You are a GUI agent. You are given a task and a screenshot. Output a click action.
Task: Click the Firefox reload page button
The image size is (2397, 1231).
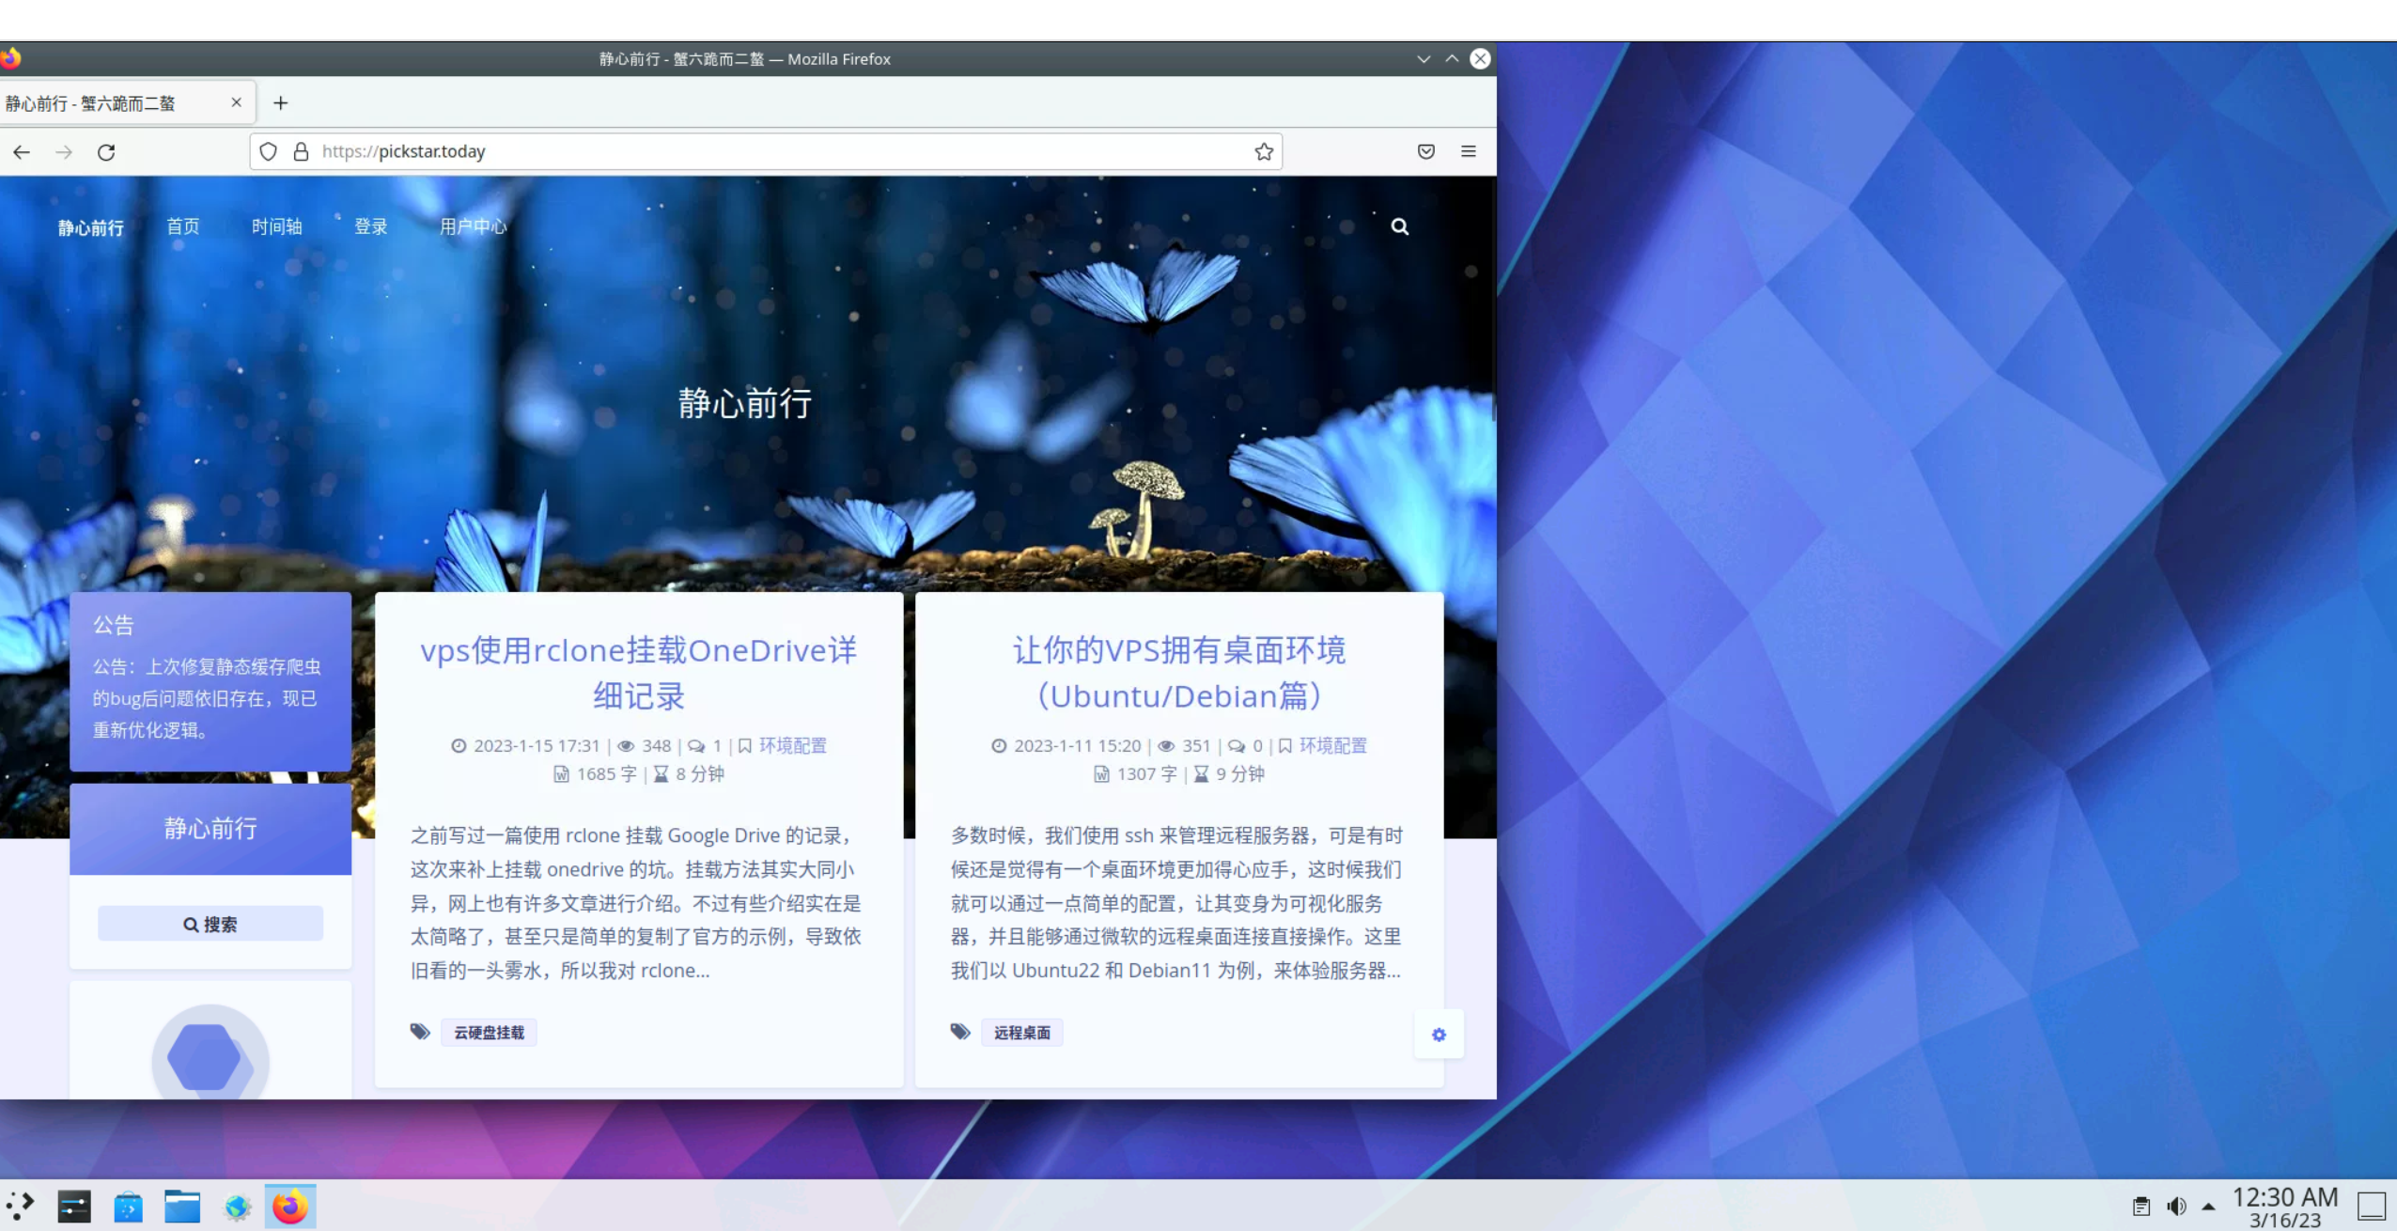[x=106, y=152]
